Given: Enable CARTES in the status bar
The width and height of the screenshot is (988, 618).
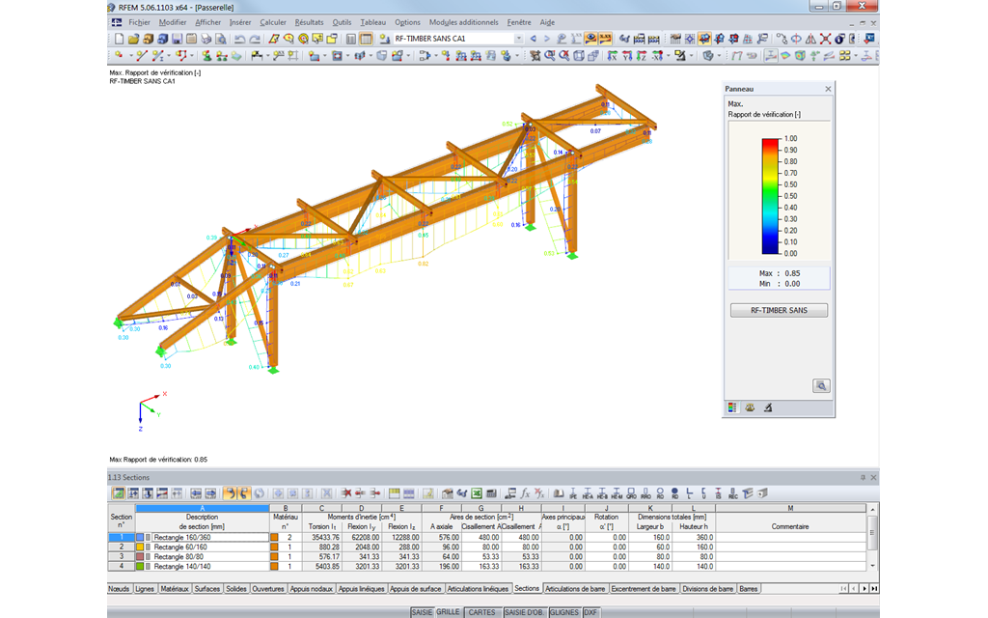Looking at the screenshot, I should [483, 611].
